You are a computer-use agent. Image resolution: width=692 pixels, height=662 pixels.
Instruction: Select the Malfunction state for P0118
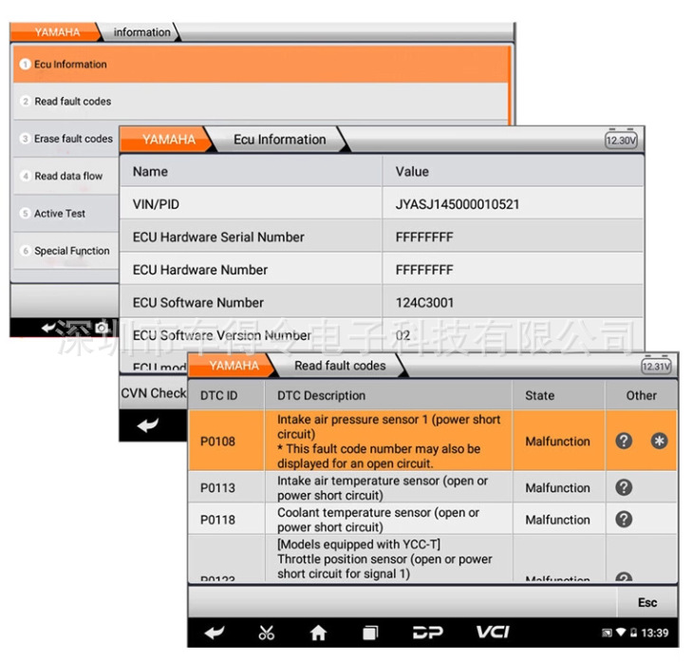557,520
